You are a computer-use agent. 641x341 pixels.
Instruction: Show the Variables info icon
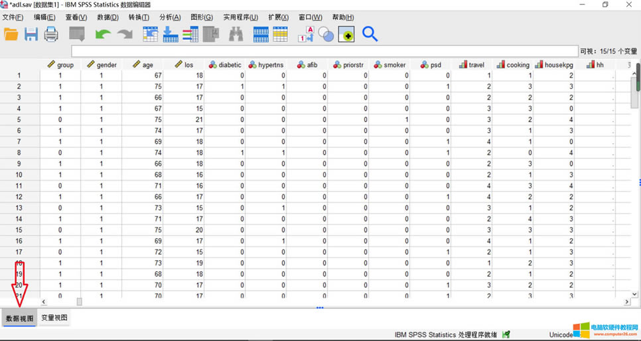click(x=190, y=34)
